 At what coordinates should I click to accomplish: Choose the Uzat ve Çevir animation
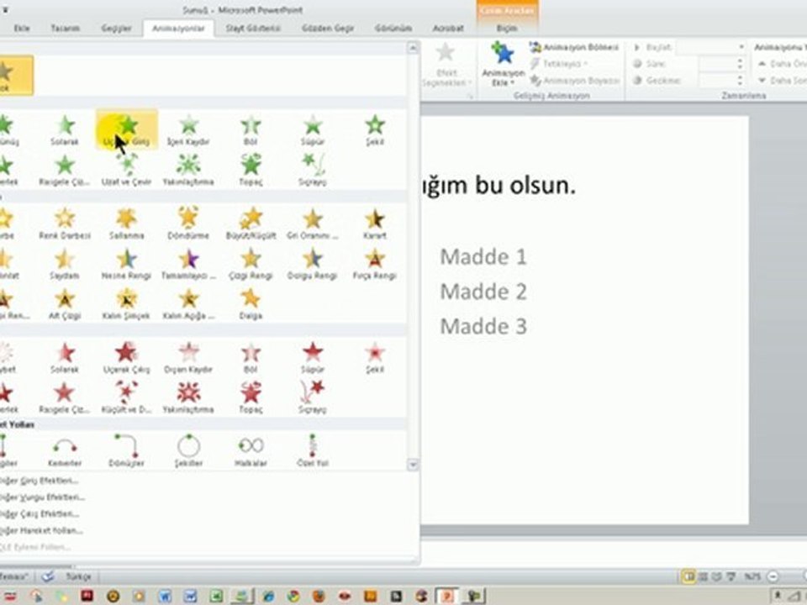coord(127,171)
